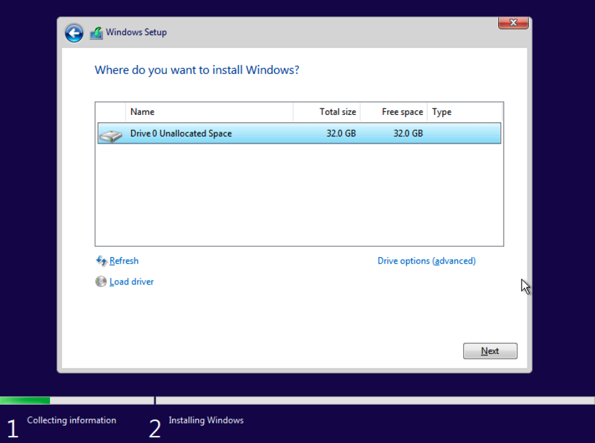Click the Windows Setup title text

pyautogui.click(x=136, y=32)
